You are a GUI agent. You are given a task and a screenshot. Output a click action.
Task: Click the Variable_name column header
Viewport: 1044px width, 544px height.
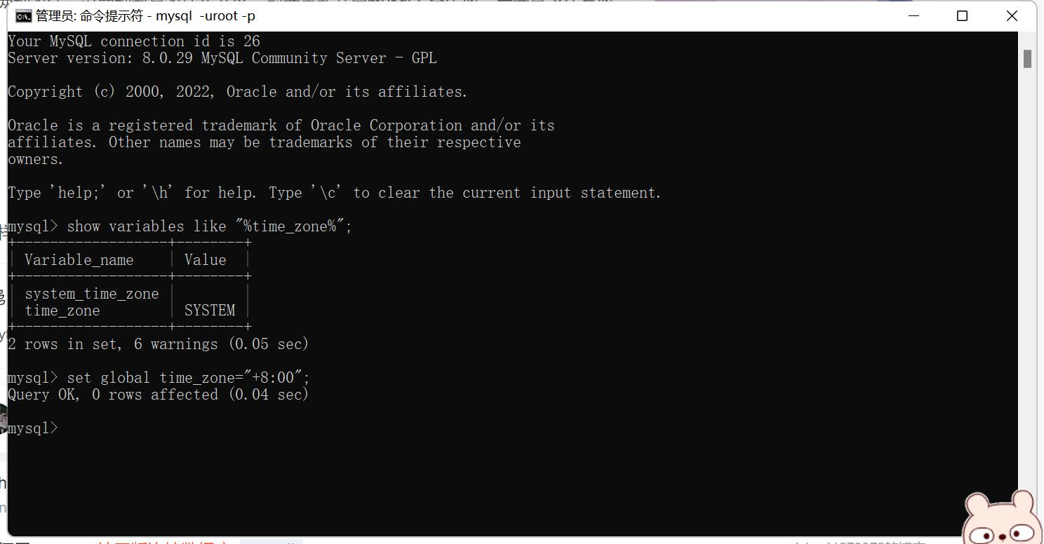79,260
